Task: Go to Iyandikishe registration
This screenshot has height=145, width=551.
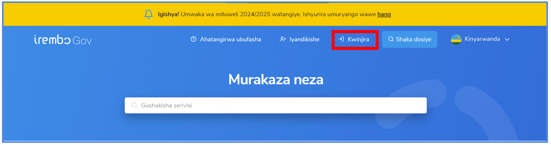Action: (x=300, y=39)
